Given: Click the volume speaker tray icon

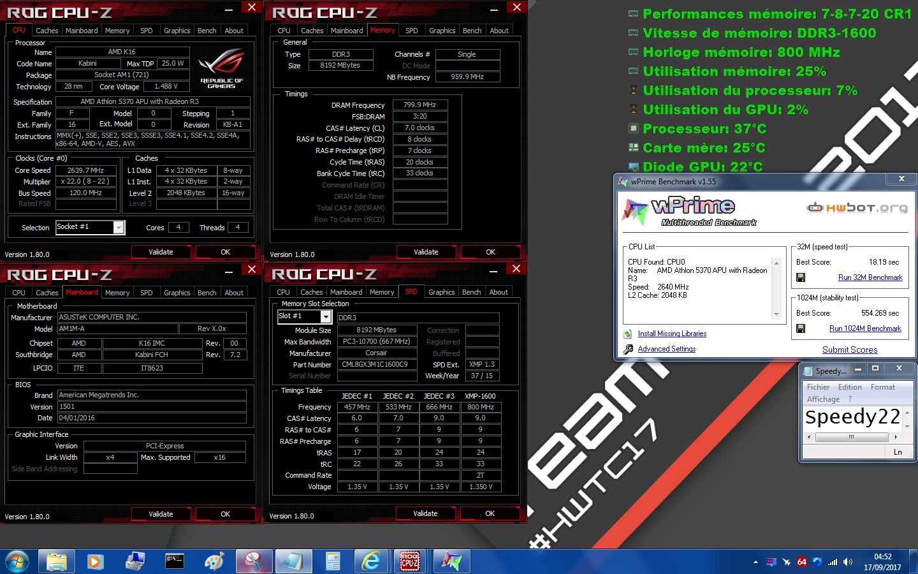Looking at the screenshot, I should click(847, 562).
